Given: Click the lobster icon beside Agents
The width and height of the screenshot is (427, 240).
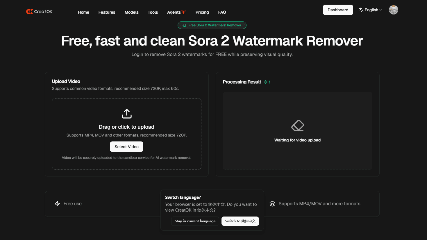Looking at the screenshot, I should (x=183, y=12).
